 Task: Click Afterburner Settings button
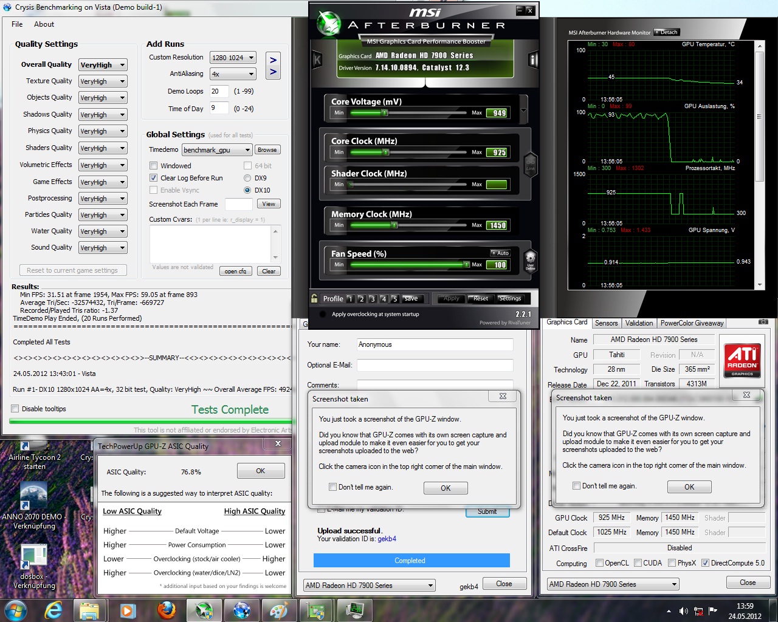coord(510,299)
